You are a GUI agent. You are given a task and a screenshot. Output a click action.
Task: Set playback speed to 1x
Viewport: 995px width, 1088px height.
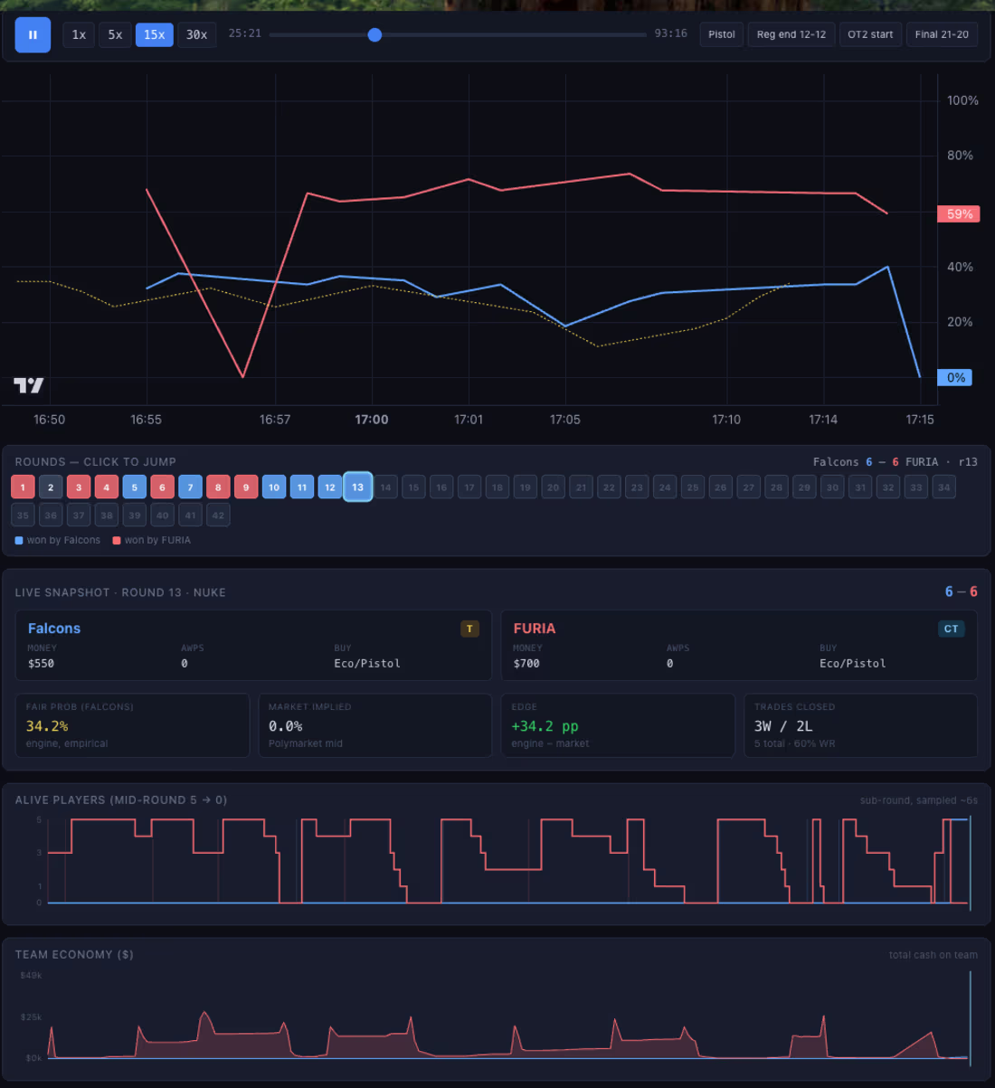pos(79,34)
